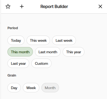Select the Today period chip
Viewport: 107px width, 99px height.
click(x=16, y=40)
